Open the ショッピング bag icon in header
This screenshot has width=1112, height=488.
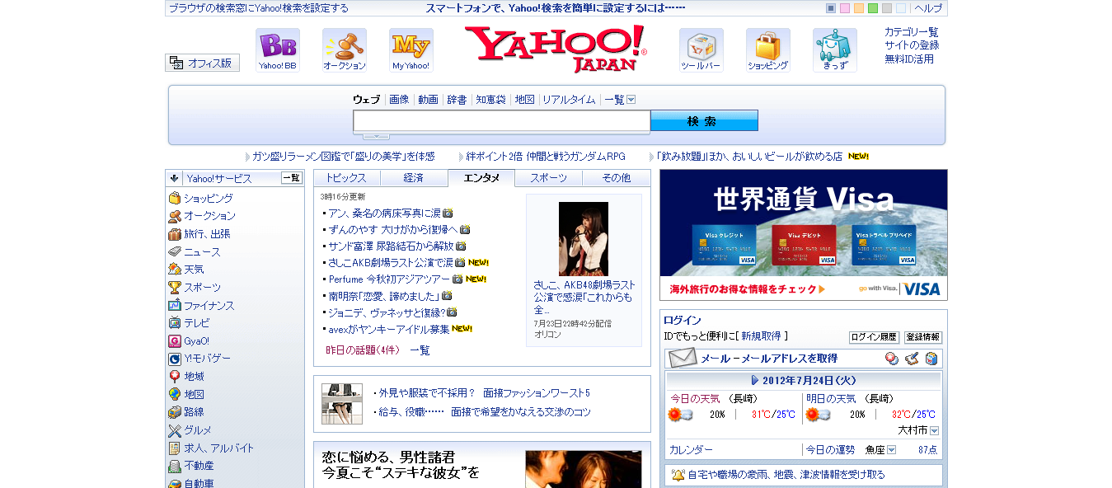768,50
